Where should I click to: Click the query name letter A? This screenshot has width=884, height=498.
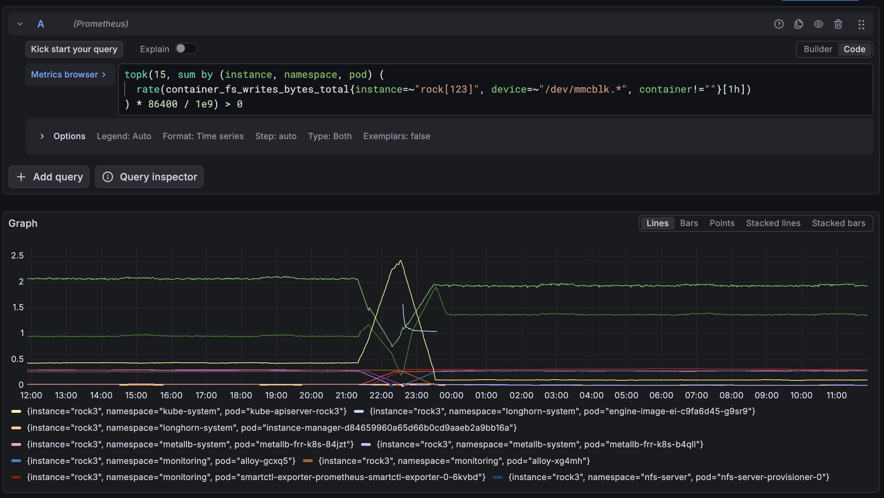pyautogui.click(x=41, y=24)
